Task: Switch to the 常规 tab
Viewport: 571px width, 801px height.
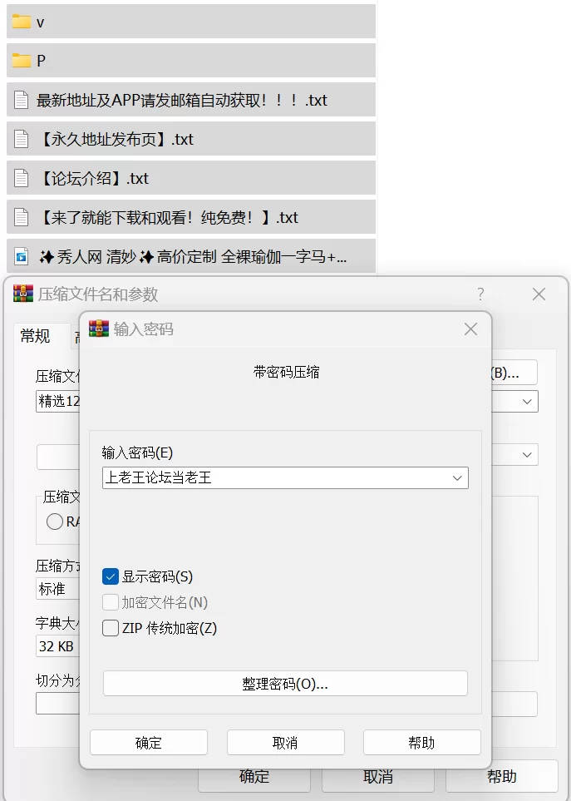Action: pyautogui.click(x=35, y=336)
